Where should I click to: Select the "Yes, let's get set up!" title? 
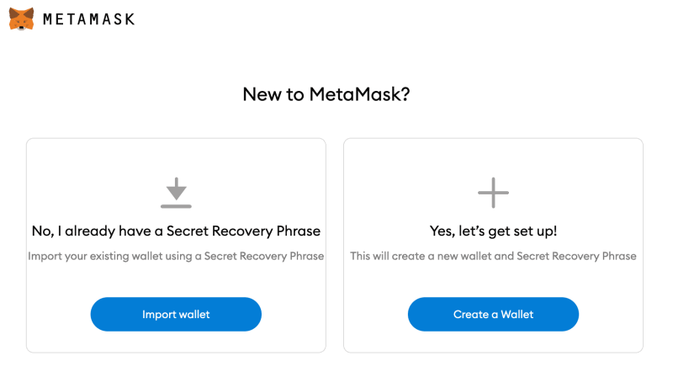pos(493,231)
